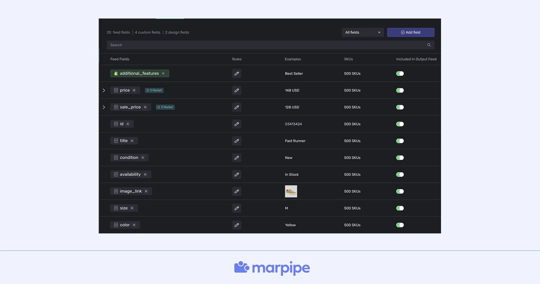The image size is (540, 284).
Task: Expand the sale_price field row
Action: pos(104,107)
